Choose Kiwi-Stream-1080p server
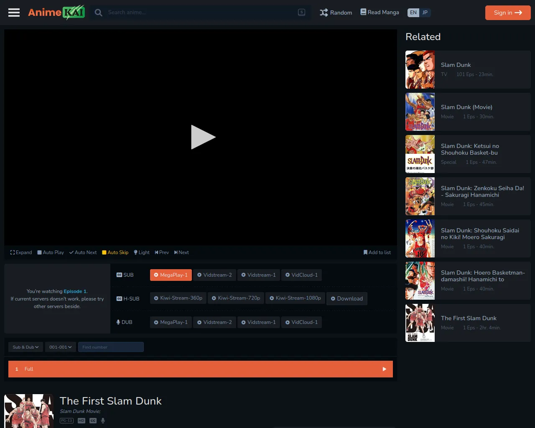This screenshot has width=535, height=428. click(295, 298)
